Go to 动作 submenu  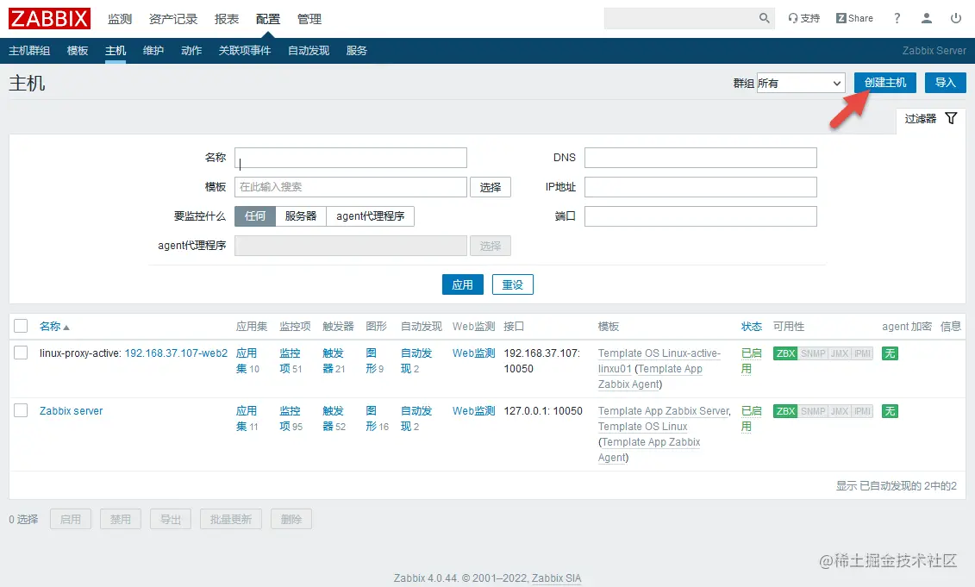click(191, 50)
